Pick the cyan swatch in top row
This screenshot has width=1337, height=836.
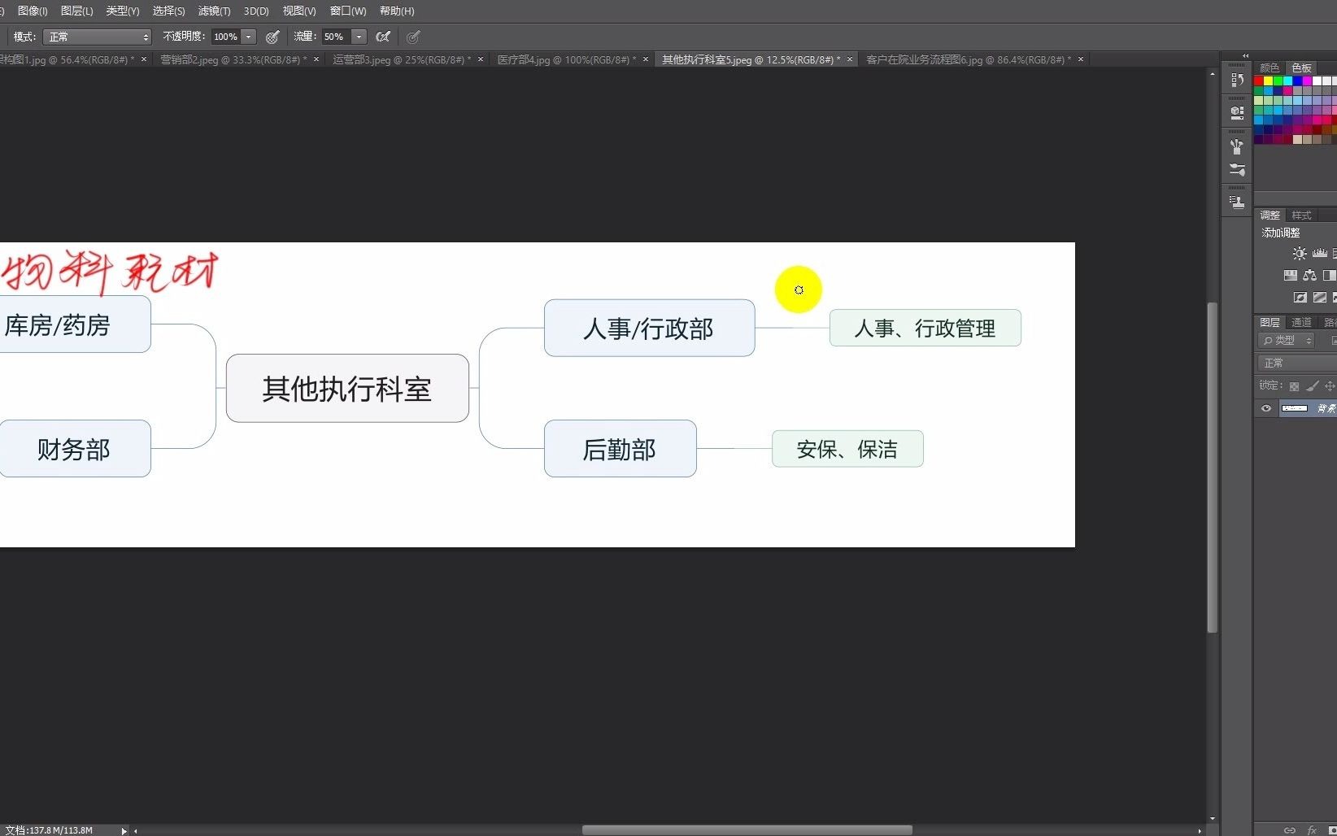(1287, 81)
